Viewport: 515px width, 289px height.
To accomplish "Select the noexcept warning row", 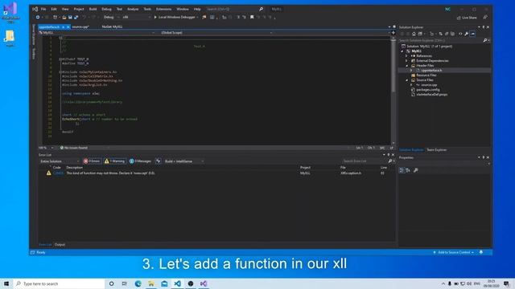I will (x=216, y=173).
